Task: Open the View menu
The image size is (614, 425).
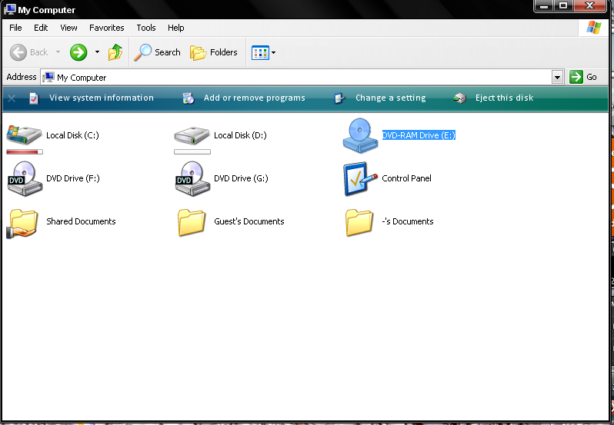Action: 68,28
